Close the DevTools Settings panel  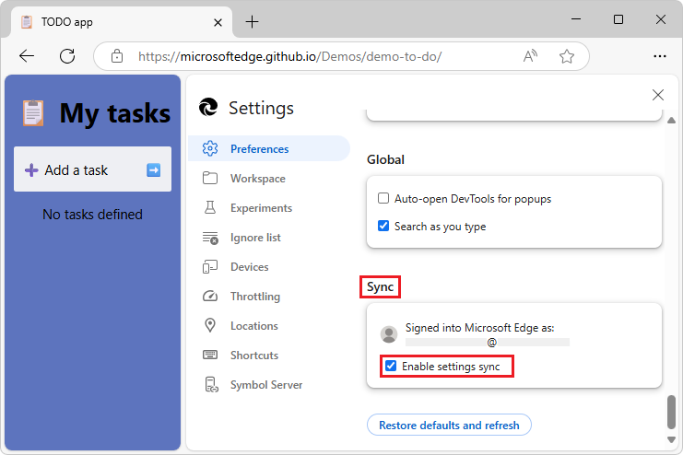point(658,95)
